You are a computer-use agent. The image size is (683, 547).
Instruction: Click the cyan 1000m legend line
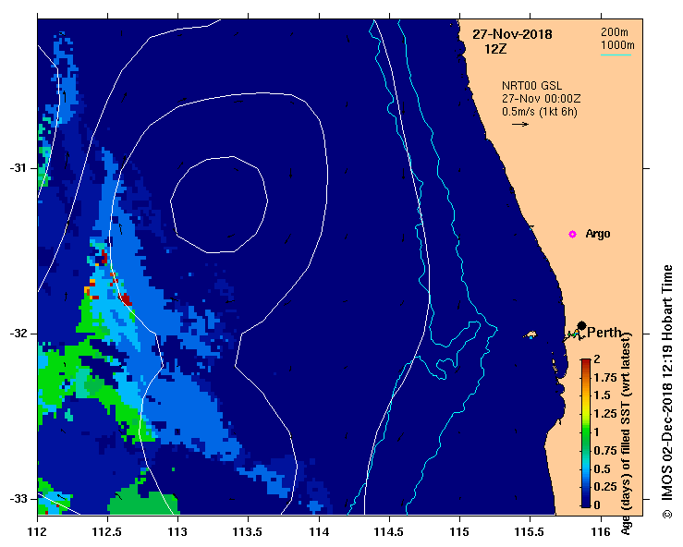point(616,55)
